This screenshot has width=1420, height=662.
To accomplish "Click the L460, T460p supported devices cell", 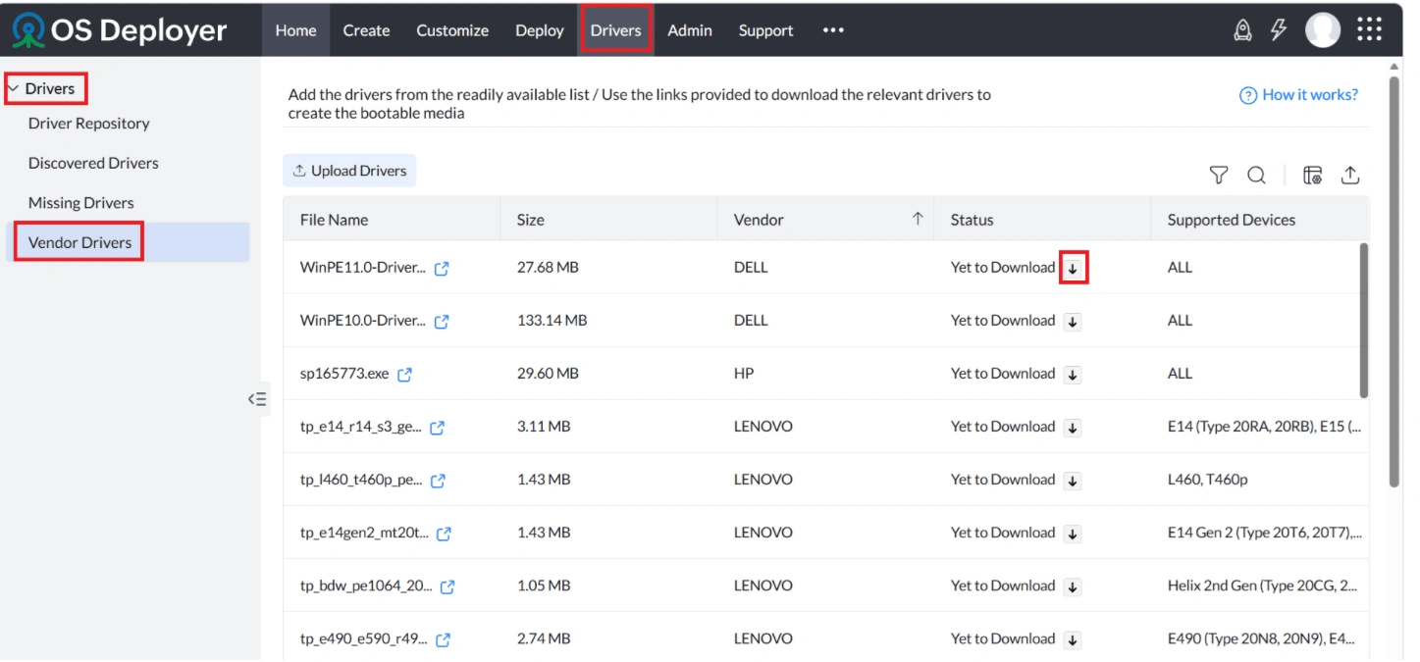I will 1208,480.
